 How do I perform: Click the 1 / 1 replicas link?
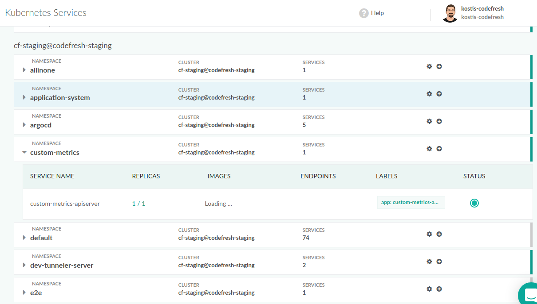(x=138, y=204)
